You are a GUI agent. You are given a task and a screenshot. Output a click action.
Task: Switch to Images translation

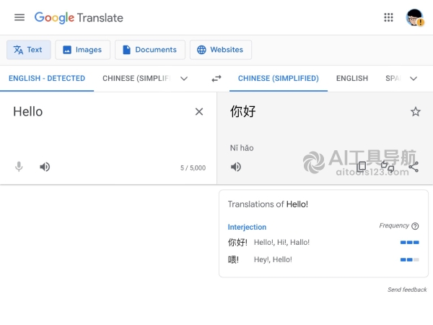(82, 50)
